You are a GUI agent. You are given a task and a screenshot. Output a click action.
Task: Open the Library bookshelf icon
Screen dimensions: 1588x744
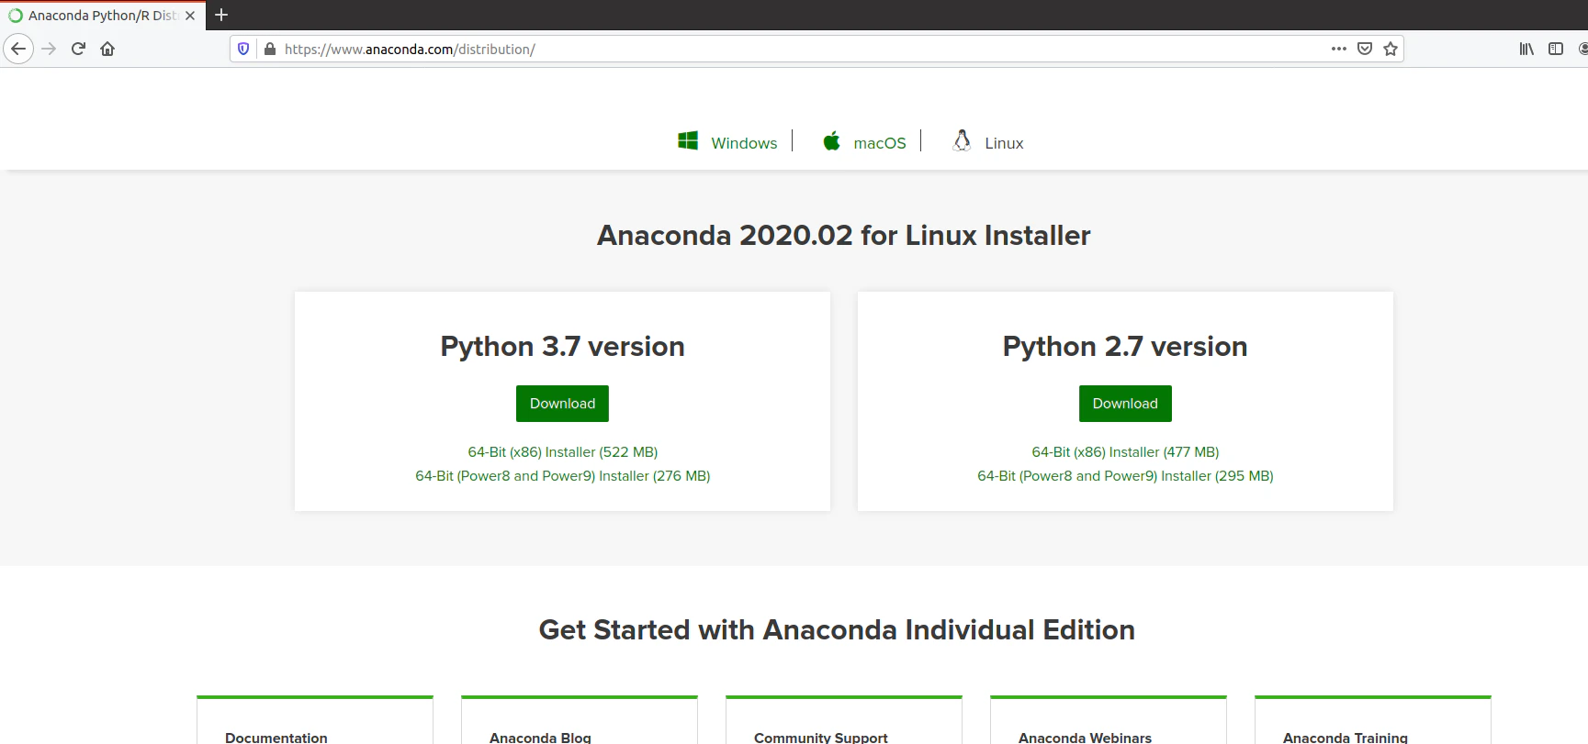point(1526,49)
